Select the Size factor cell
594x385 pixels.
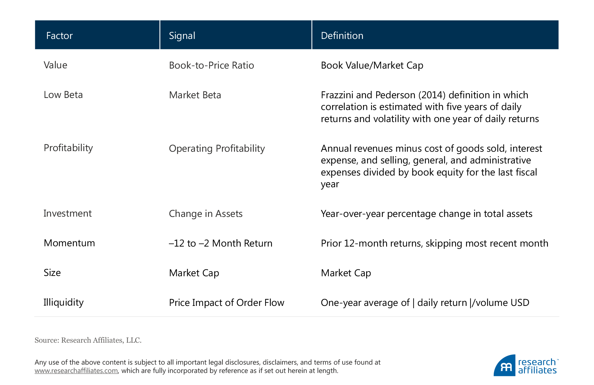52,273
